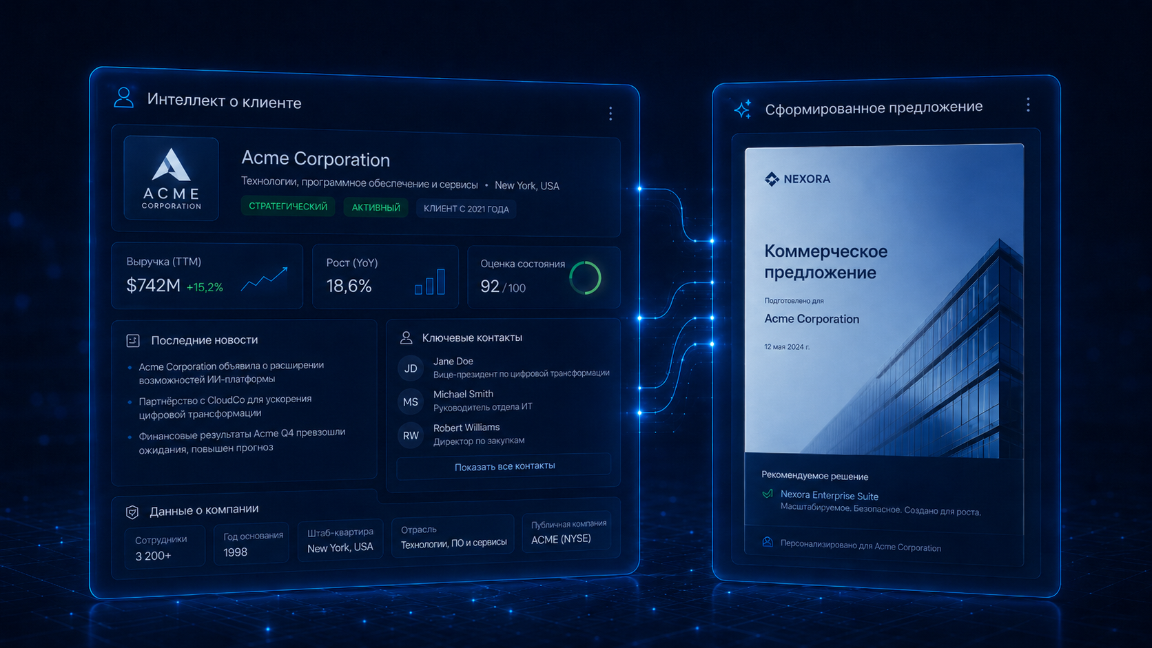Click the Отрасль card
The image size is (1152, 648).
pos(453,536)
